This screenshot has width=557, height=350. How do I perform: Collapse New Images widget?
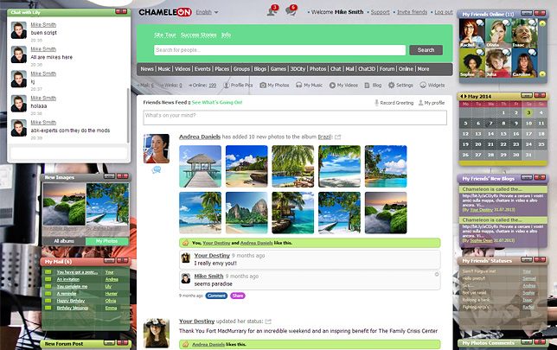point(109,176)
